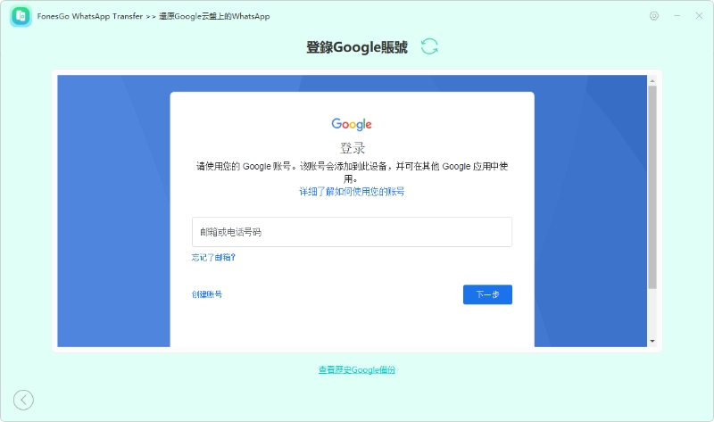The height and width of the screenshot is (422, 714).
Task: Click the scrollbar down arrow
Action: pos(652,341)
